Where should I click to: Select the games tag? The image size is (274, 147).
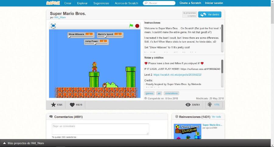(149, 93)
